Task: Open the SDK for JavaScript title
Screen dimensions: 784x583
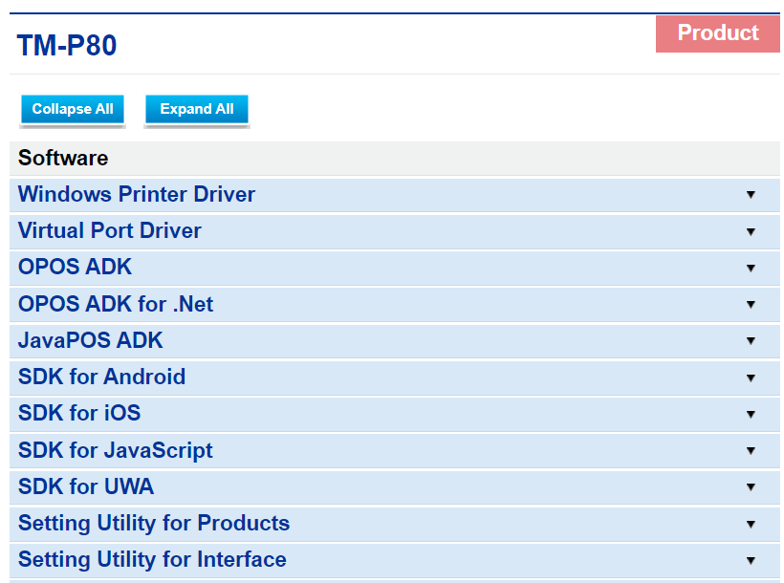Action: coord(115,450)
